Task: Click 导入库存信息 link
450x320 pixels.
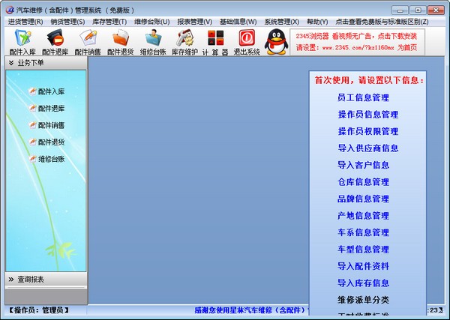Action: [363, 283]
